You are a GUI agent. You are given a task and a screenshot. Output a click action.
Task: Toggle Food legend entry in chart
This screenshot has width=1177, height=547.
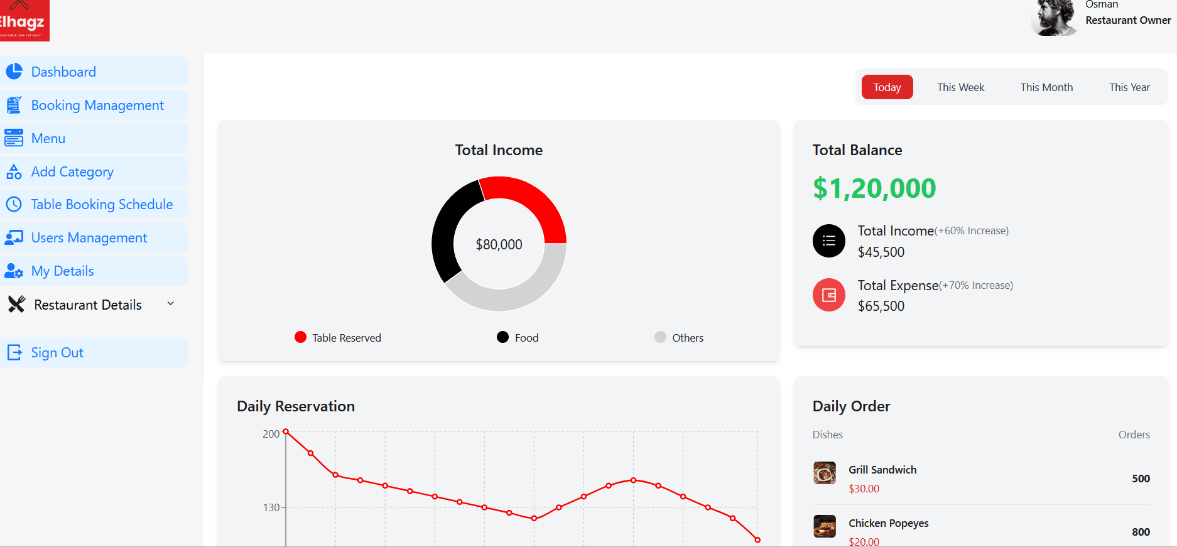click(x=518, y=337)
